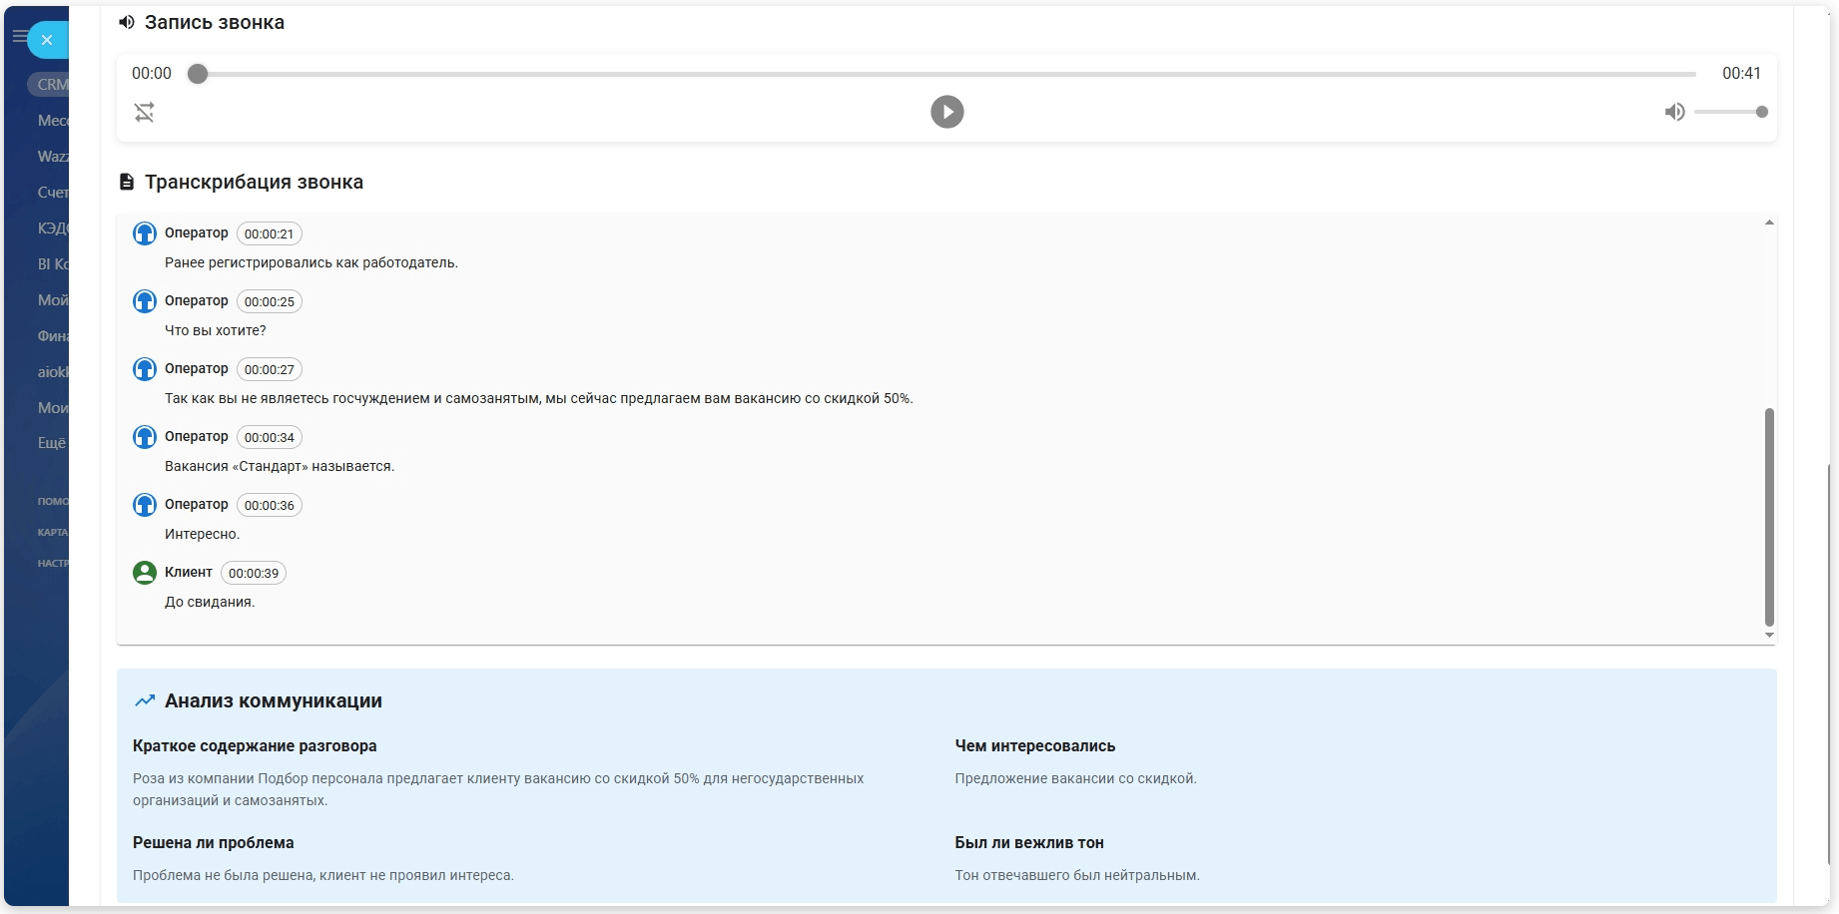Click the document icon next to Транскрибация звонка

click(x=126, y=181)
